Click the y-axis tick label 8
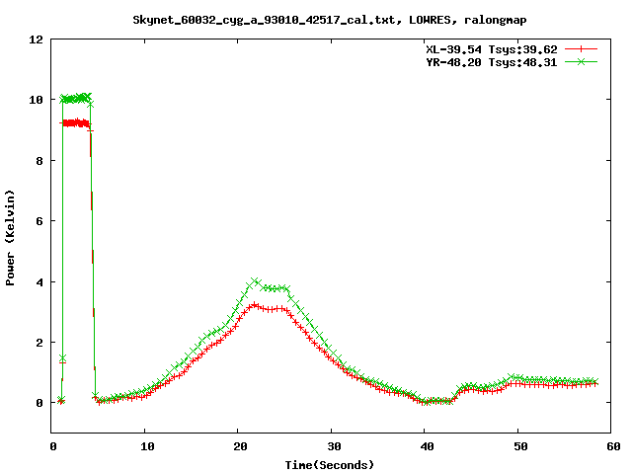Viewport: 632px width, 474px height. (x=39, y=161)
